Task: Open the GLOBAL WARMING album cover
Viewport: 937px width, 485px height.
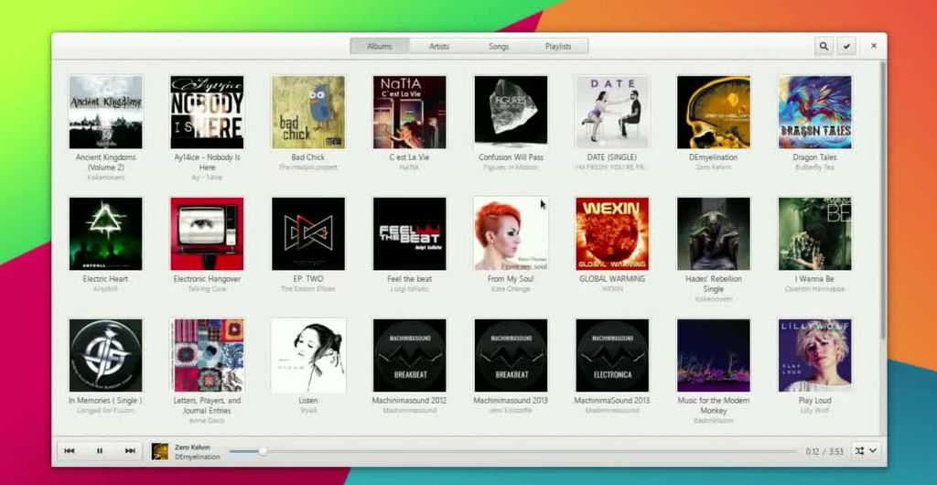Action: click(x=612, y=233)
